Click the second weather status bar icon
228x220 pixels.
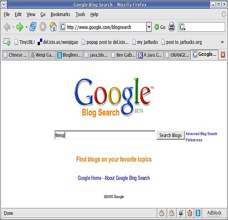(x=172, y=213)
